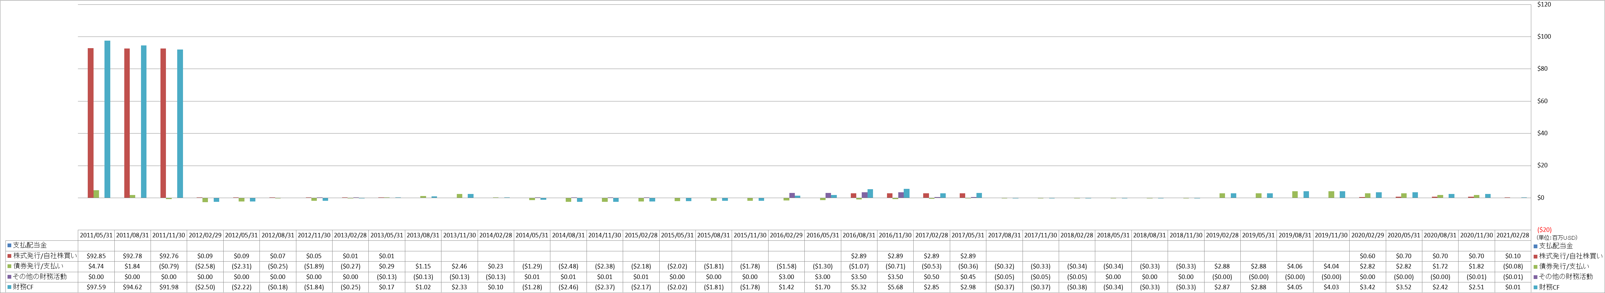Select the $0.10 cell under 2021/02/28
Image resolution: width=1605 pixels, height=293 pixels.
(x=1513, y=255)
